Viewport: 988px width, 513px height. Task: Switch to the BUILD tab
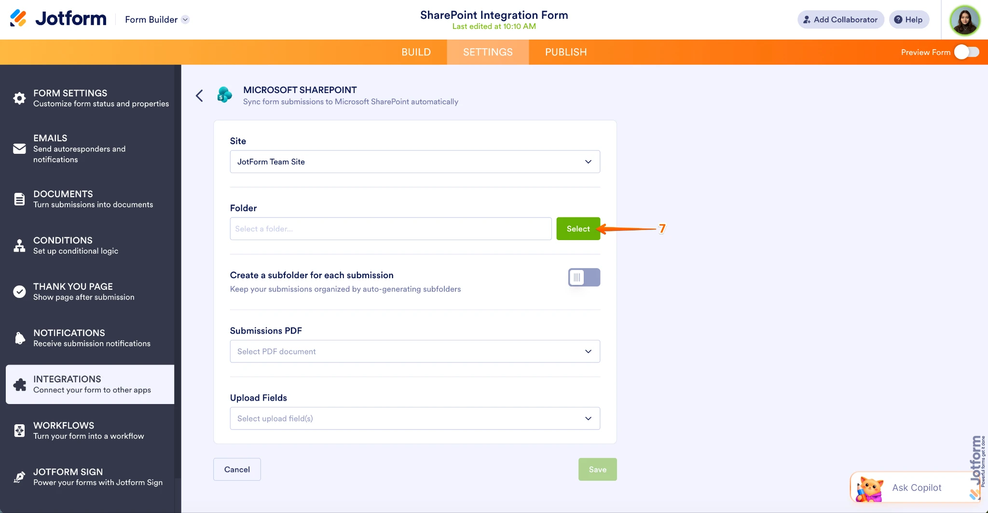416,52
